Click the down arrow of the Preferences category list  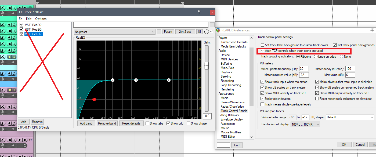tap(252, 137)
